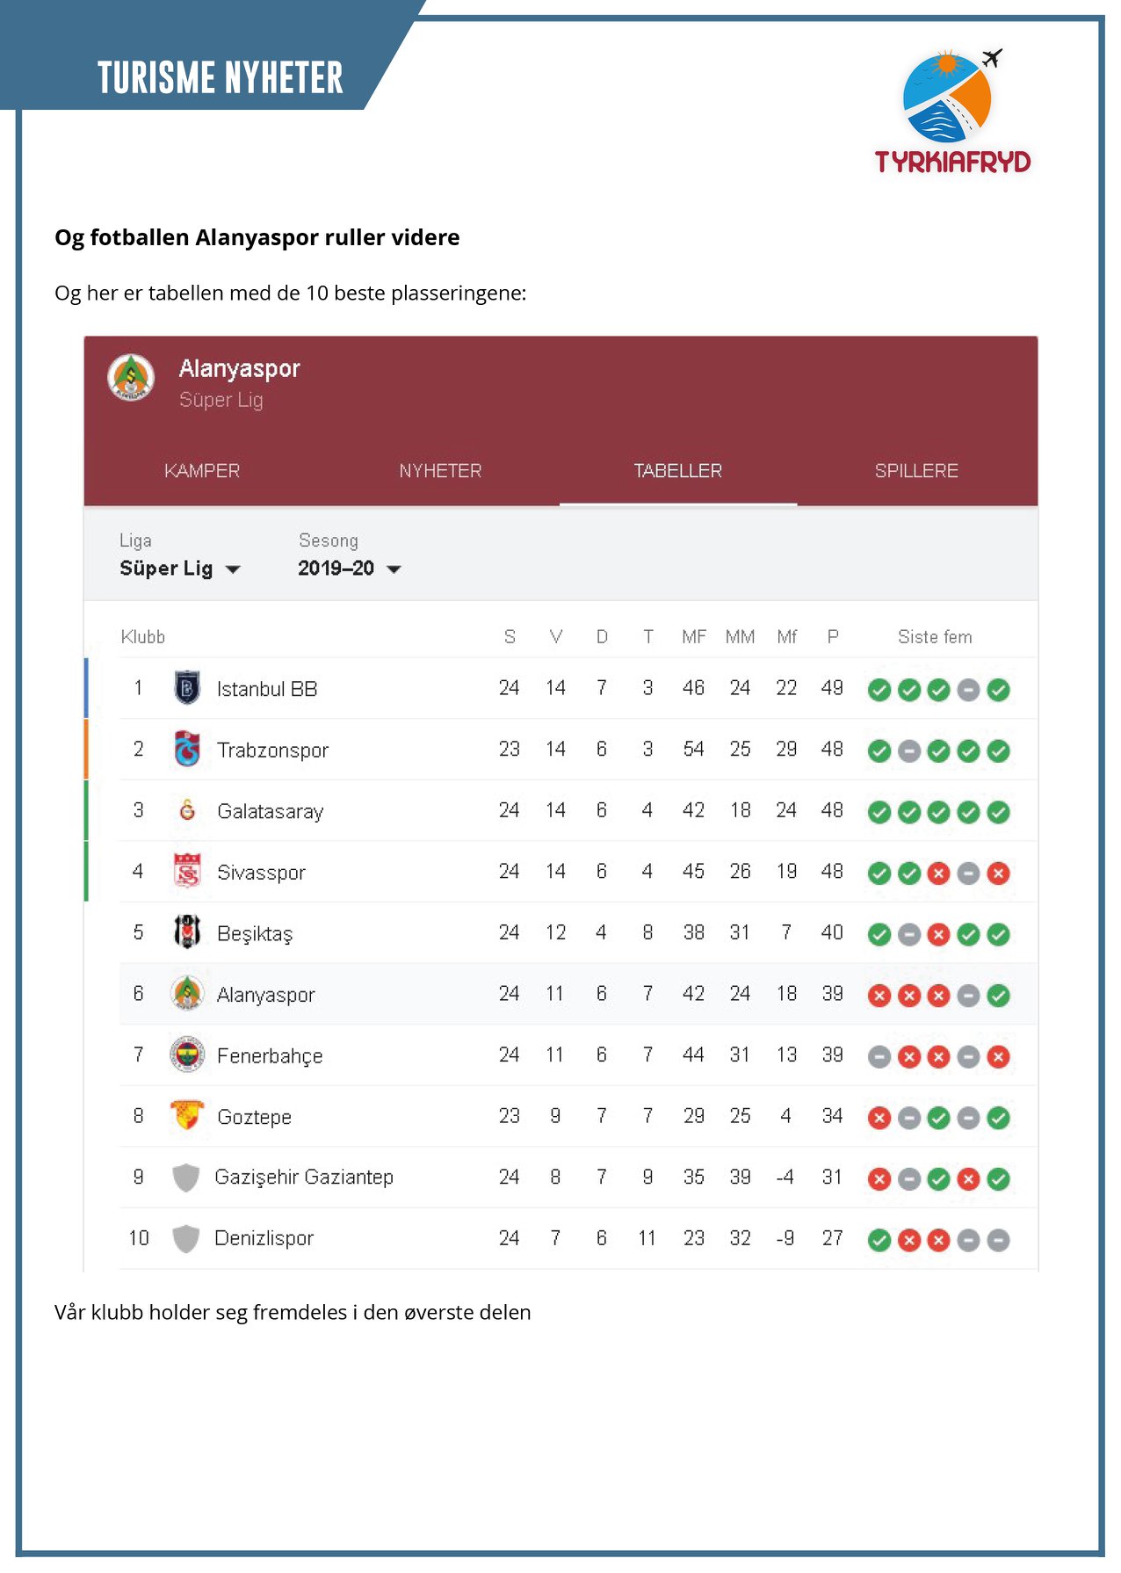This screenshot has height=1573, width=1121.
Task: Click the Alanyaspor club logo in header
Action: [x=131, y=378]
